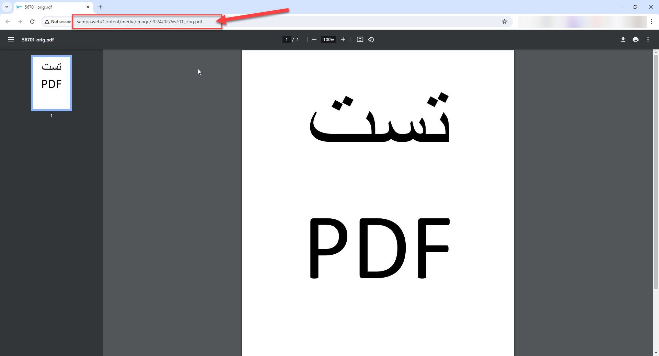Zoom out of the PDF document
The width and height of the screenshot is (659, 356).
314,39
